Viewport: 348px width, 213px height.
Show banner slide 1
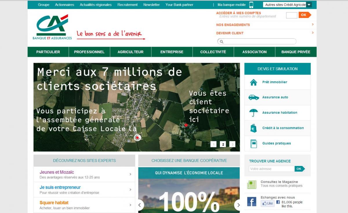point(213,144)
